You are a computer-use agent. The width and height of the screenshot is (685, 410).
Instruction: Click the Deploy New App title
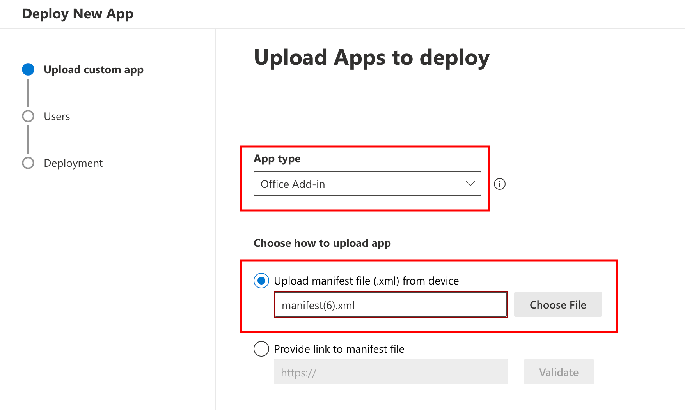point(78,13)
